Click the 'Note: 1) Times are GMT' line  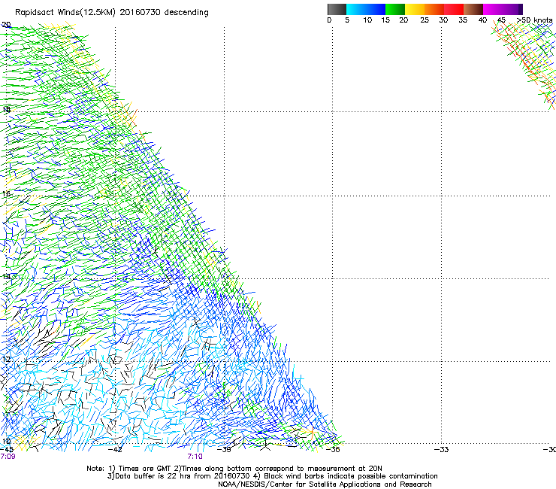(x=234, y=469)
